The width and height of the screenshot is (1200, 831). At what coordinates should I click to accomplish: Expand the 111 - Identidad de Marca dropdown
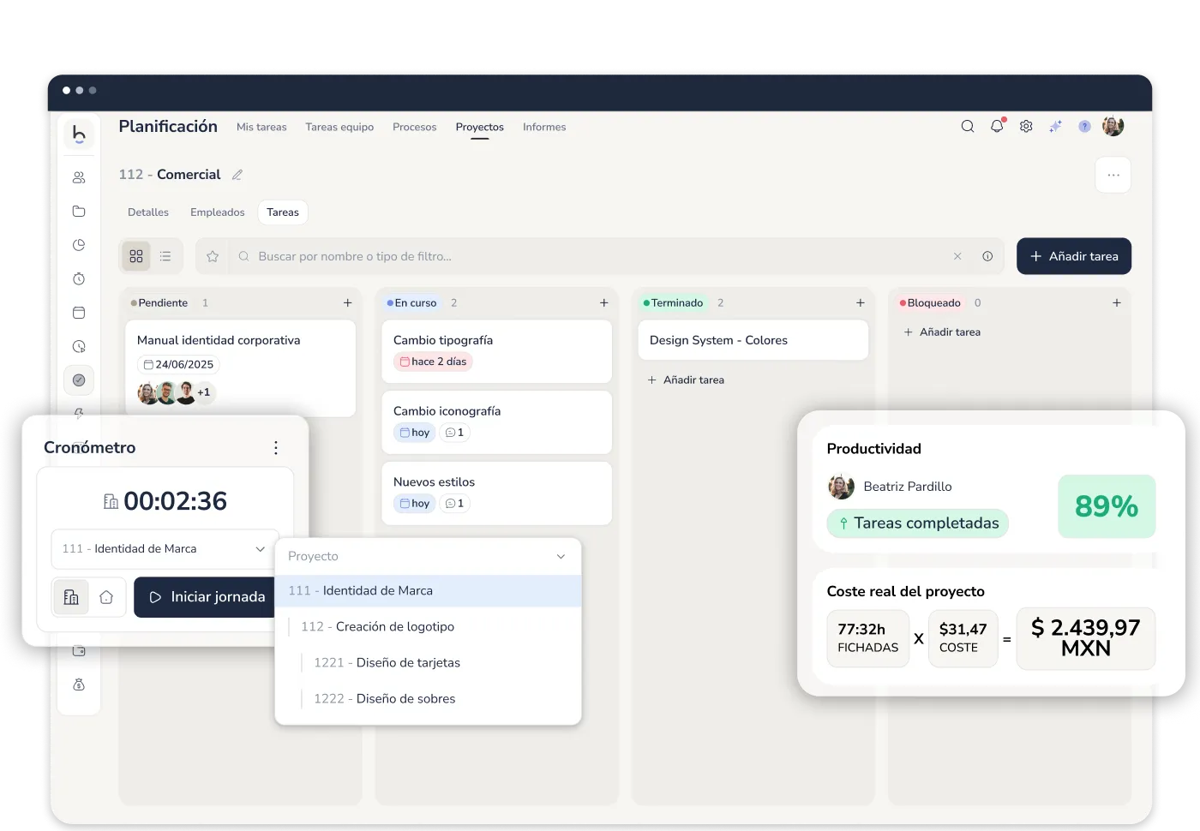pyautogui.click(x=165, y=549)
